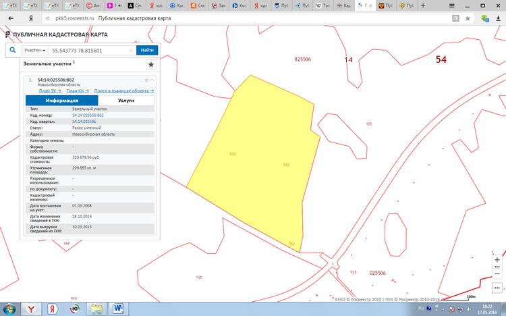Clear the search field with the x icon
The width and height of the screenshot is (506, 316).
[131, 51]
